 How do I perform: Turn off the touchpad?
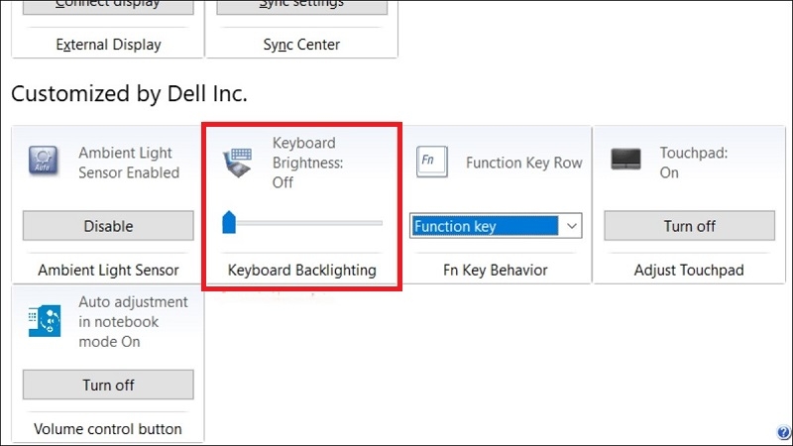point(689,226)
